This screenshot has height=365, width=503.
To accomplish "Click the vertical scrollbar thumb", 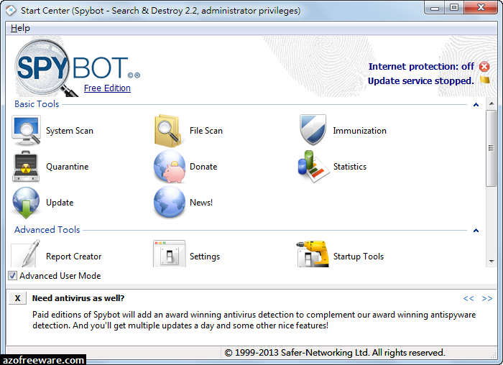I will pos(491,148).
